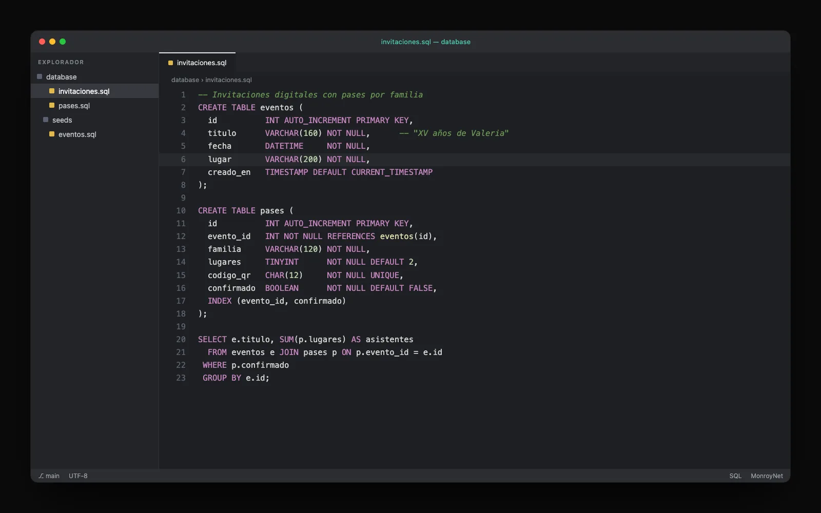Click the database folder icon
The image size is (821, 513).
click(x=40, y=76)
